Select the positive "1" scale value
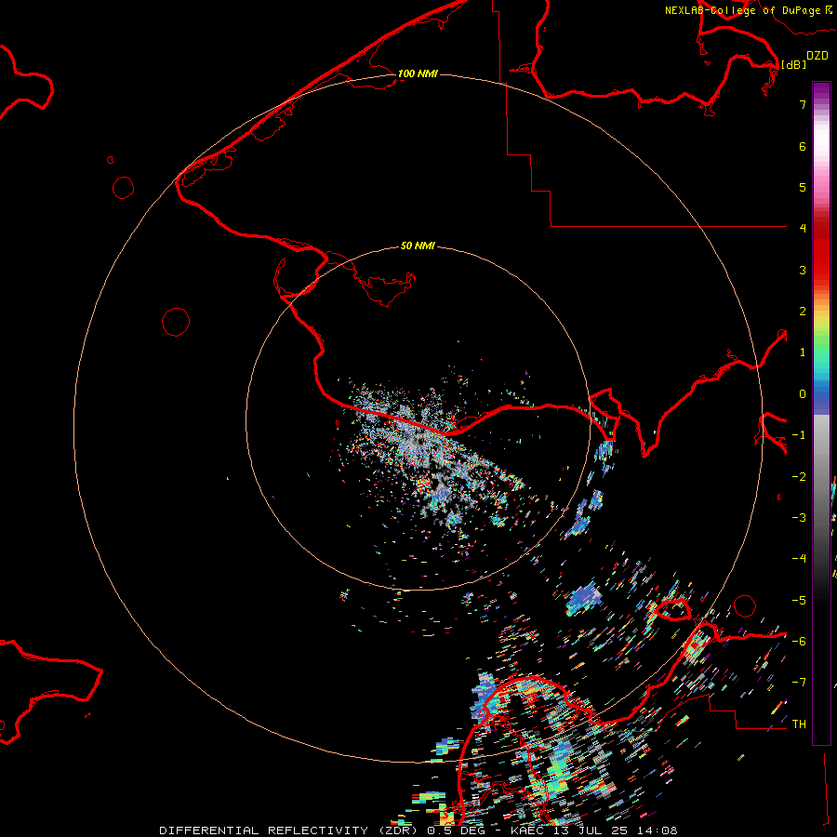 point(803,352)
